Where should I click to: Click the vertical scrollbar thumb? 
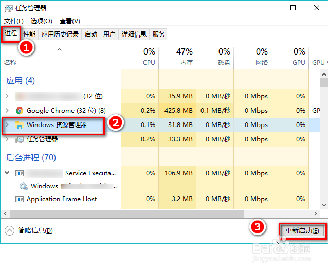pyautogui.click(x=324, y=82)
